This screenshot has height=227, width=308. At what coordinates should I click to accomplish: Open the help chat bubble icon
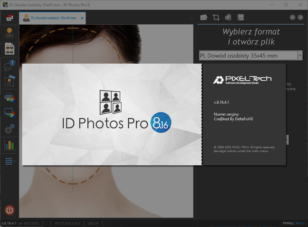(x=9, y=65)
